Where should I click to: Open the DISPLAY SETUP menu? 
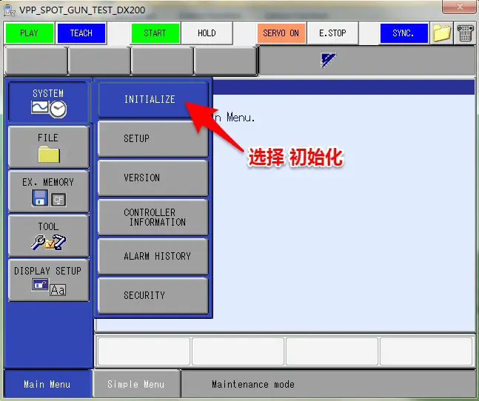click(48, 280)
